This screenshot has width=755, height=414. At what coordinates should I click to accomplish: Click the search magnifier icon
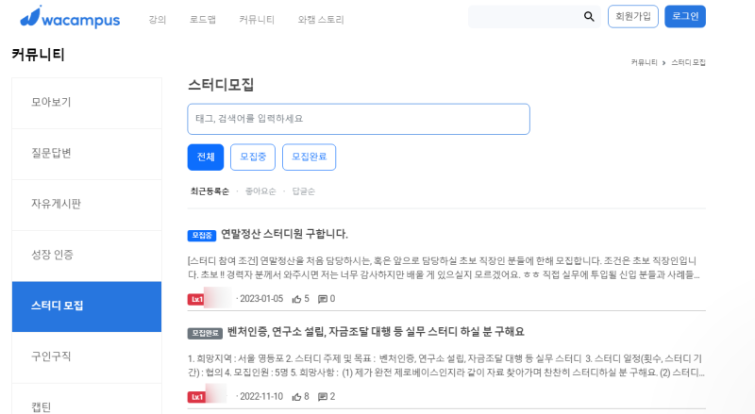pyautogui.click(x=589, y=16)
